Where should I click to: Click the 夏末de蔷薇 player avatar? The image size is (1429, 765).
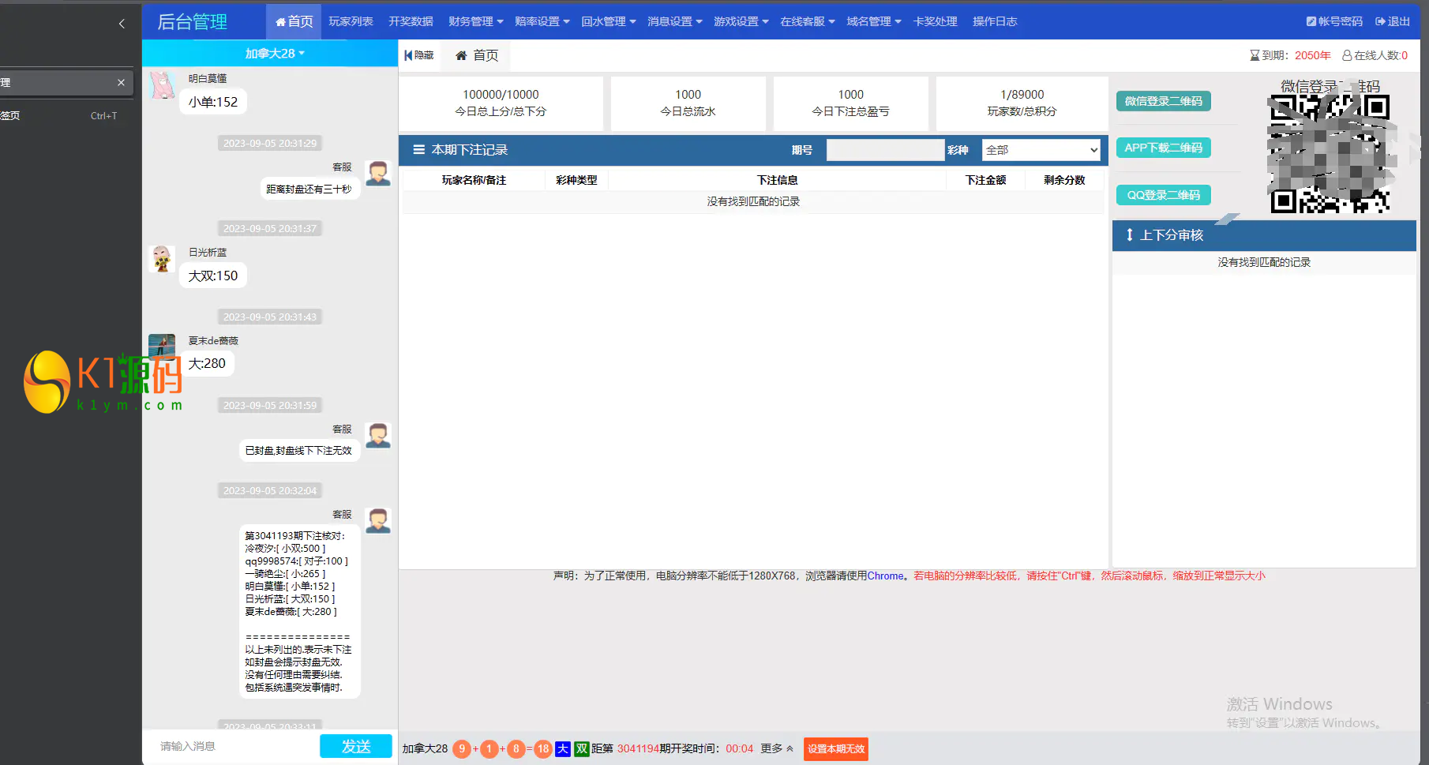[x=162, y=347]
